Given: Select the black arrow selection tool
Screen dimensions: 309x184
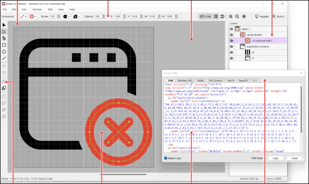Looking at the screenshot, I should coord(4,25).
